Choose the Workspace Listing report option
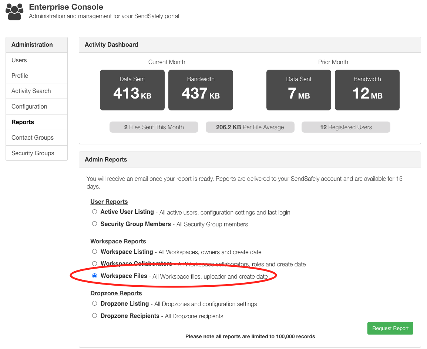Viewport: 427px width, 349px height. (x=94, y=252)
